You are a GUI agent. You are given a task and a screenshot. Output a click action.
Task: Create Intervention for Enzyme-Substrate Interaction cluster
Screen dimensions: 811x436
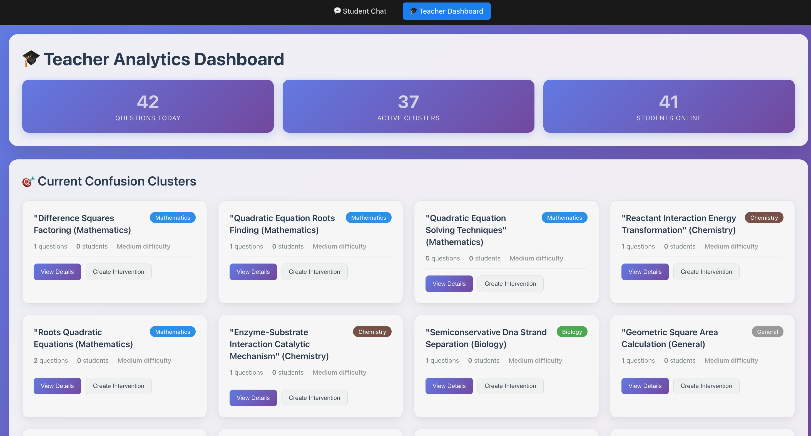coord(314,398)
